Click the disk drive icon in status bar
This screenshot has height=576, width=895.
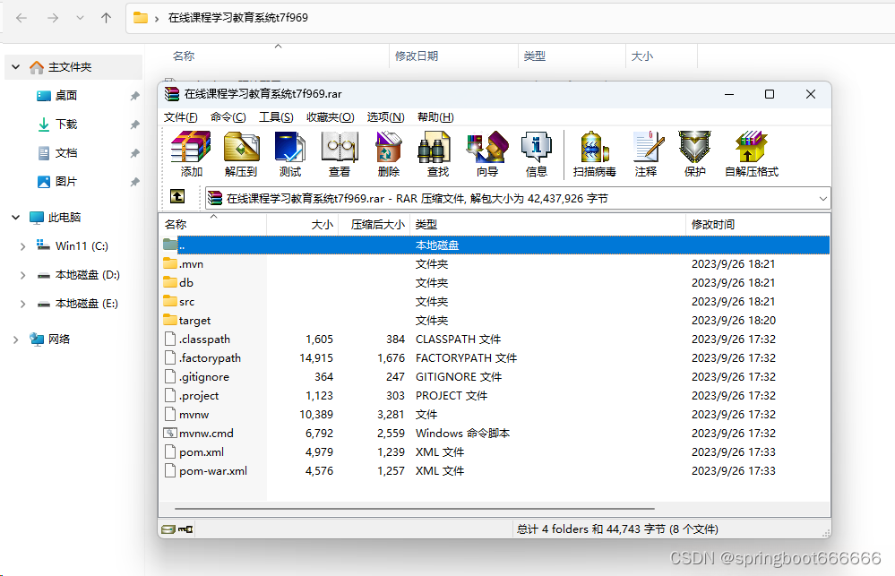click(168, 529)
